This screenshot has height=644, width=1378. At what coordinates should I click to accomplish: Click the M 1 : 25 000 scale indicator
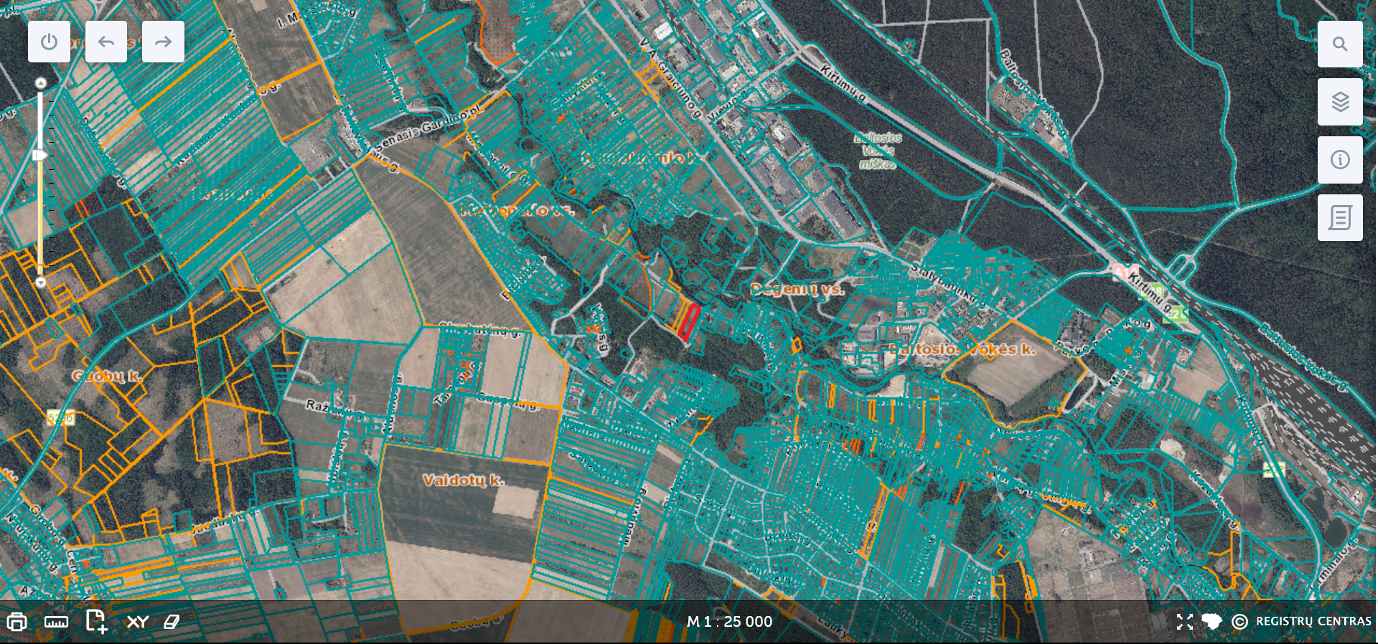pos(729,622)
